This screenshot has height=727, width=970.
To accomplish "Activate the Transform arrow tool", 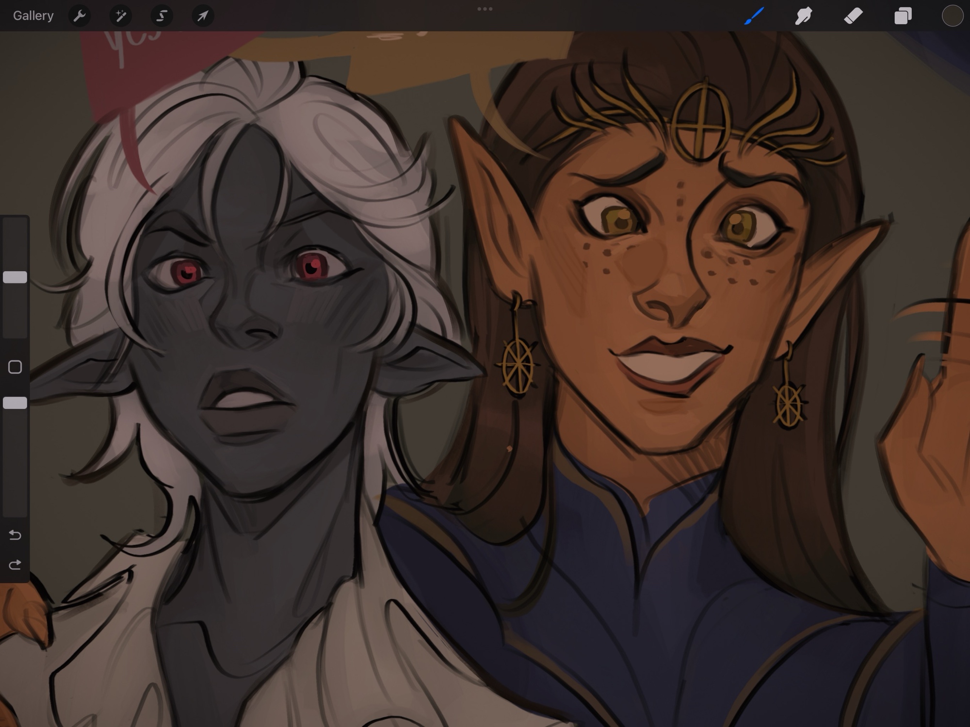I will [x=203, y=16].
